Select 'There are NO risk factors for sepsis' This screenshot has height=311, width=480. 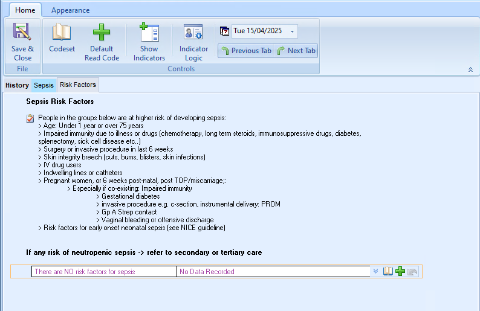104,272
